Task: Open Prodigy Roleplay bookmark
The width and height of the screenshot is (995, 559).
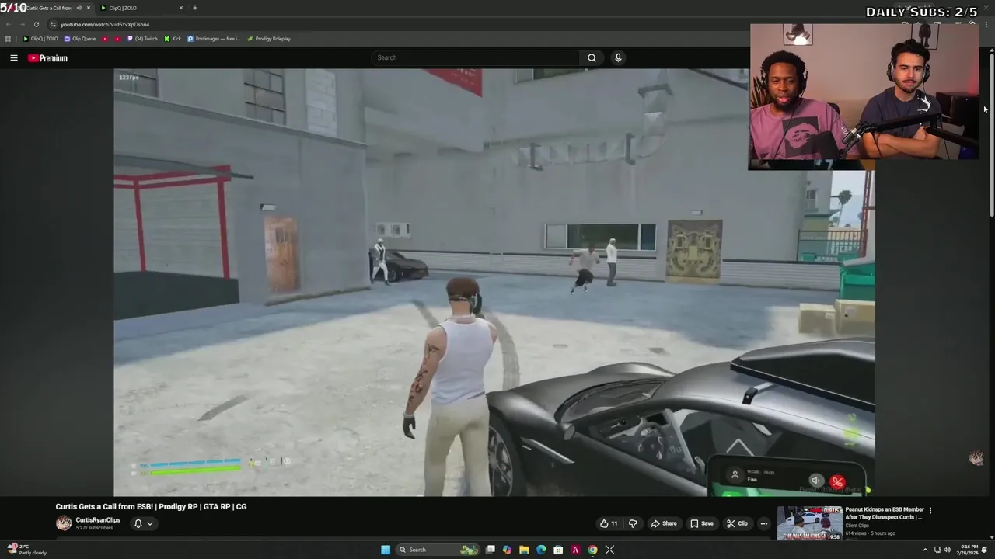Action: 268,39
